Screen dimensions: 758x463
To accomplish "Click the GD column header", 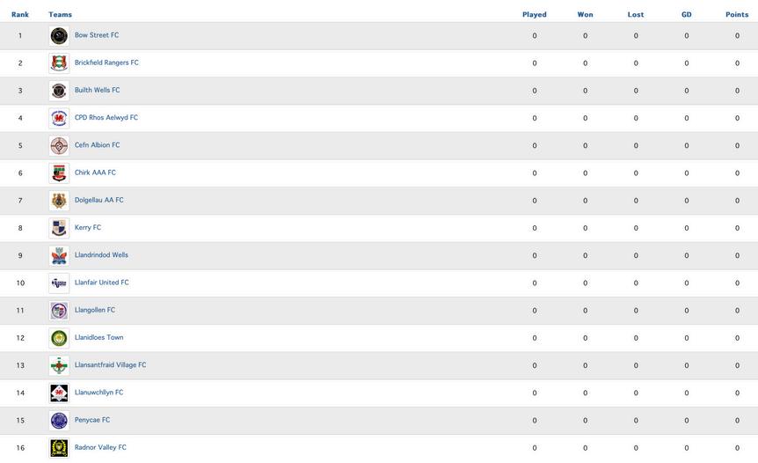I will tap(687, 14).
